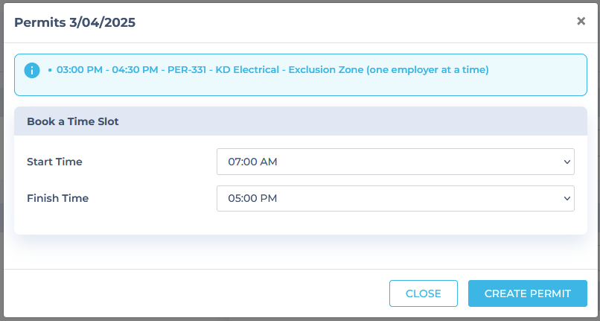
Task: Click the Start Time label
Action: pos(54,162)
